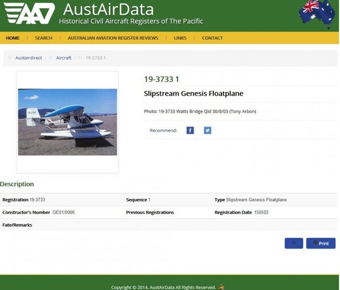Open the HOME menu item

pos(12,38)
